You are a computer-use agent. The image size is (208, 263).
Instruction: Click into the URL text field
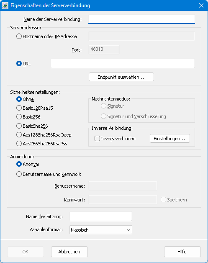pyautogui.click(x=123, y=64)
